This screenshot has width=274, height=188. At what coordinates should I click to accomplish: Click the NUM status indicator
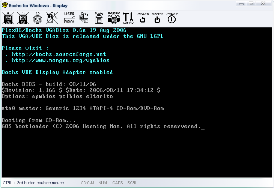coord(102,183)
